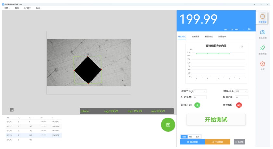Screen dimensions: 273x149
Task: Open the 首页 menu item
Action: [x=17, y=8]
